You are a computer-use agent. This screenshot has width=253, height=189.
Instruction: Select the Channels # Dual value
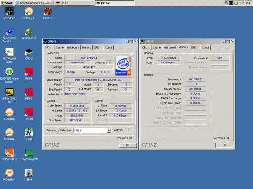[219, 58]
